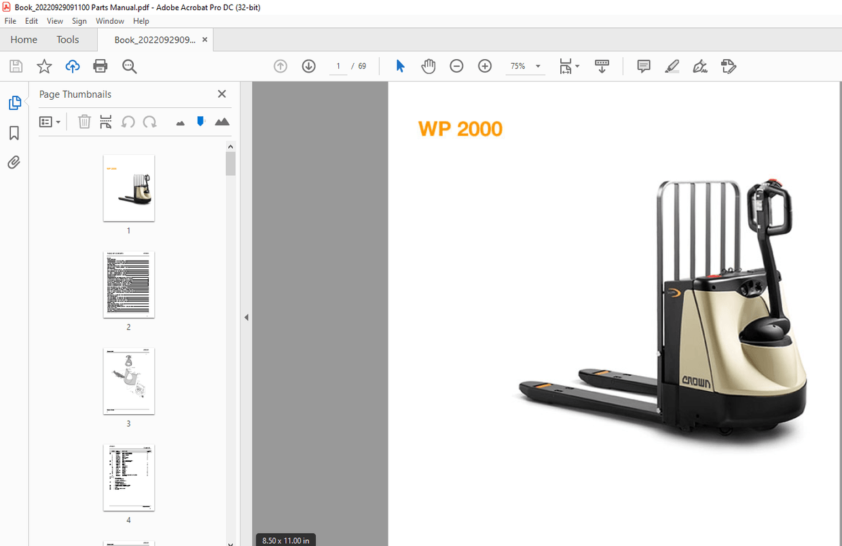Expand the page display settings dropdown arrow
The width and height of the screenshot is (842, 546).
(578, 66)
